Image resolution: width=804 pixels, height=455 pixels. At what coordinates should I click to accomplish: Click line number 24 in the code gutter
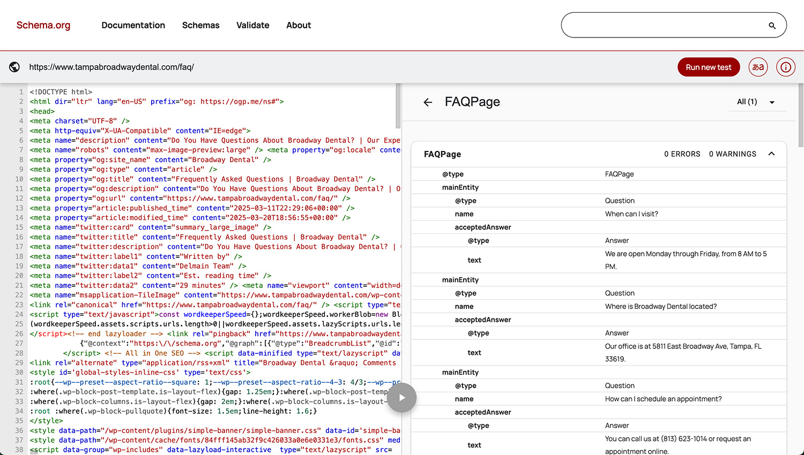[19, 314]
